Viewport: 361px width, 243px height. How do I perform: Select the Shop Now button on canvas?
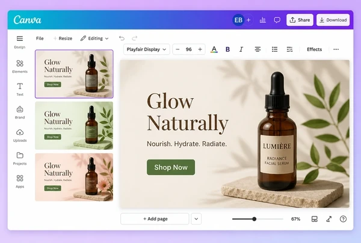[171, 167]
